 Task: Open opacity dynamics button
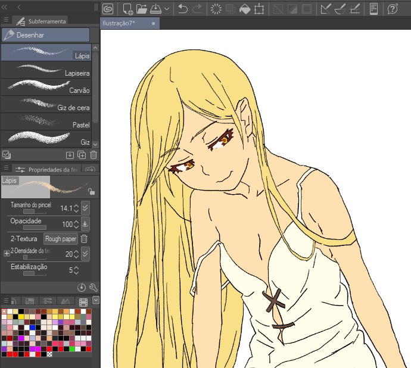click(85, 224)
